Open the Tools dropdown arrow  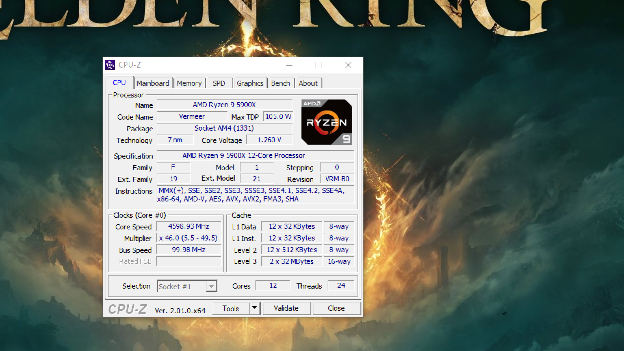(x=255, y=308)
